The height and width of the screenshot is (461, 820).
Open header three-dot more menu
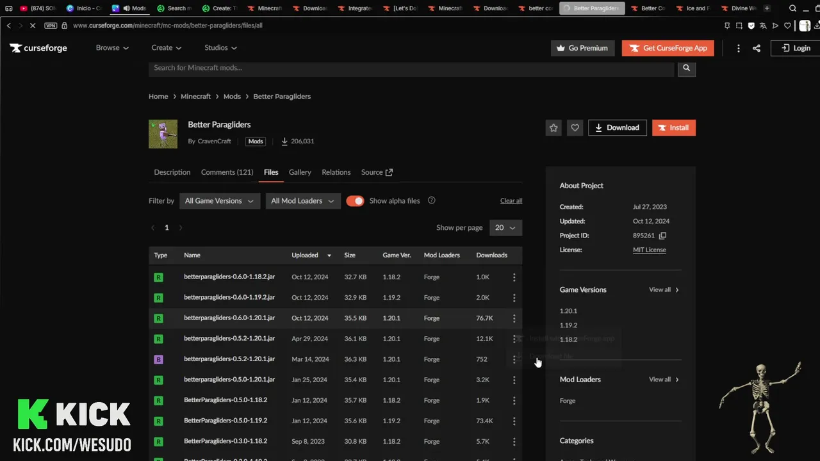(739, 48)
